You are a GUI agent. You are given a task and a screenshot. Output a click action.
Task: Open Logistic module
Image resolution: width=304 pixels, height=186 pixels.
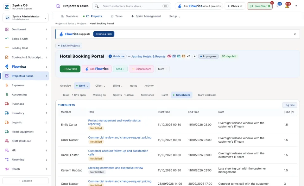[x=26, y=122]
